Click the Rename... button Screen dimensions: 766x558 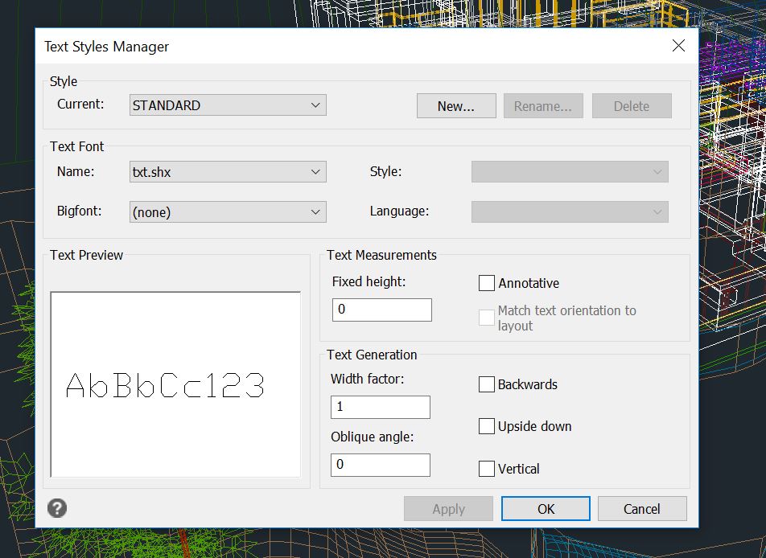pos(543,106)
